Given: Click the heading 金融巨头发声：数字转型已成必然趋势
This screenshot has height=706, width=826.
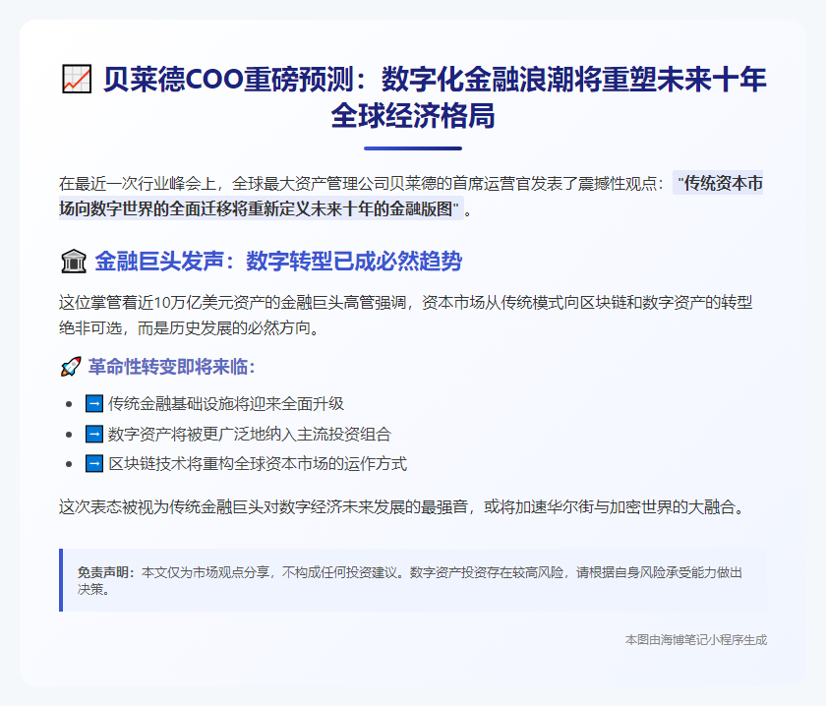Looking at the screenshot, I should (278, 262).
